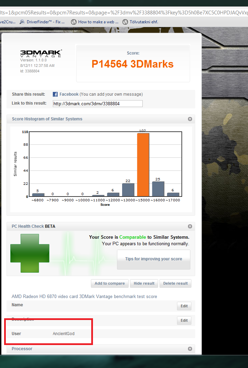Click the Facebook share icon
Viewport: 248px width, 368px height.
(55, 94)
